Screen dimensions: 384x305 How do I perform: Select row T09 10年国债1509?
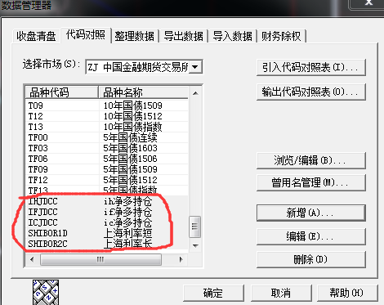[107, 105]
